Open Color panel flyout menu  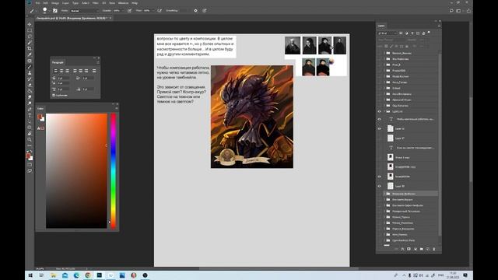117,109
